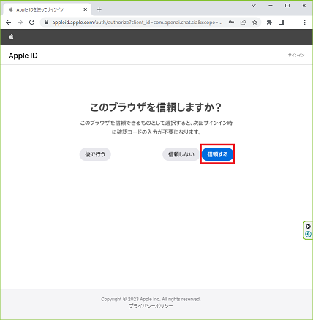Open Chrome three-dot menu

point(304,23)
